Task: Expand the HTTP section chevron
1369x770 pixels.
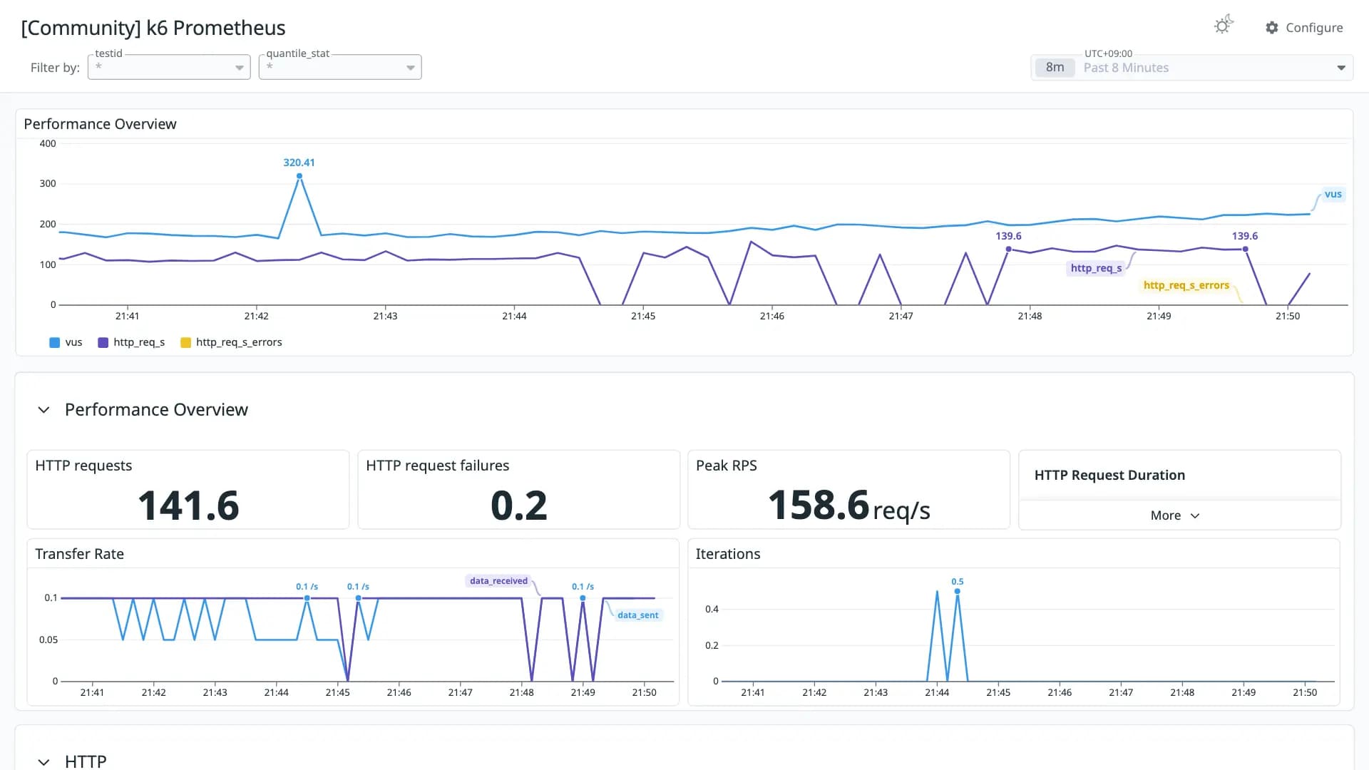Action: pos(43,762)
